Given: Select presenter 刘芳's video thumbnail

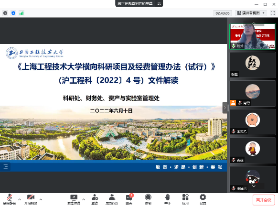Looking at the screenshot, I should [x=253, y=36].
